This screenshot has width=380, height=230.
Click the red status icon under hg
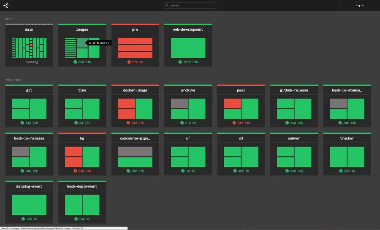76,171
